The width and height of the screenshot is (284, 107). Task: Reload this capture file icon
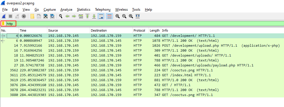point(52,16)
